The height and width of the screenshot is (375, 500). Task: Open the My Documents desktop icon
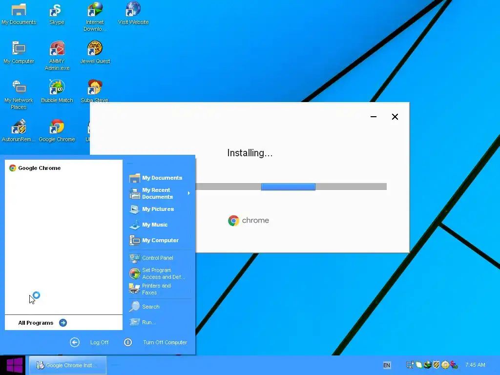[x=19, y=14]
